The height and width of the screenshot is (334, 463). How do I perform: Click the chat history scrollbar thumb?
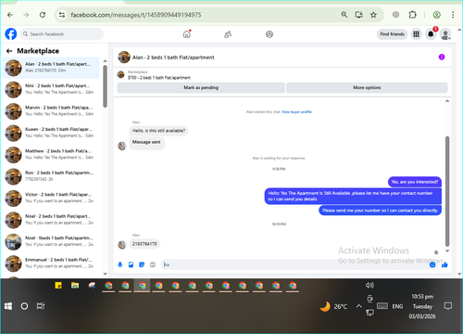coord(447,191)
